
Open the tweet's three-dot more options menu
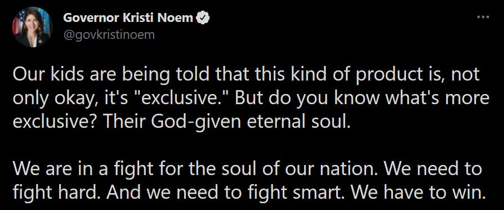click(x=483, y=17)
